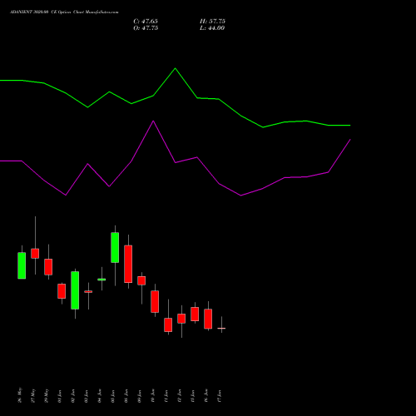Click the last doji candle for 17 Jun
416x416 pixels.
coord(221,328)
